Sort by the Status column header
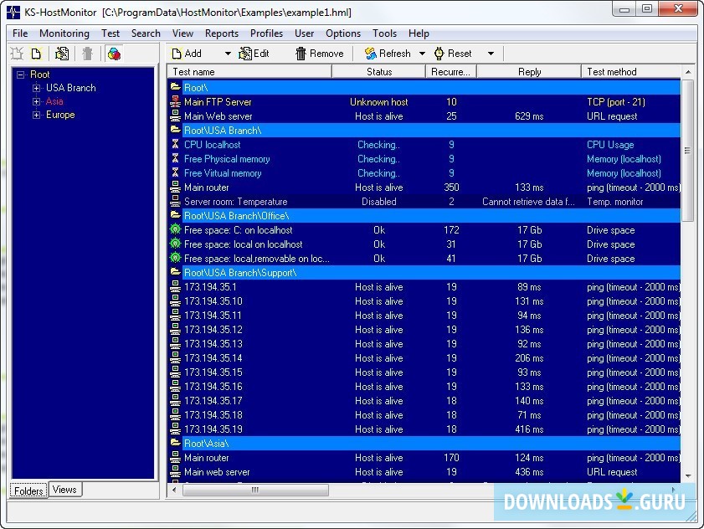This screenshot has height=529, width=704. (379, 72)
